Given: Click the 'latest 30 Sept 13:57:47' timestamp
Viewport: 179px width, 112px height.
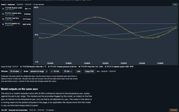Looking at the screenshot, I should tap(10, 67).
